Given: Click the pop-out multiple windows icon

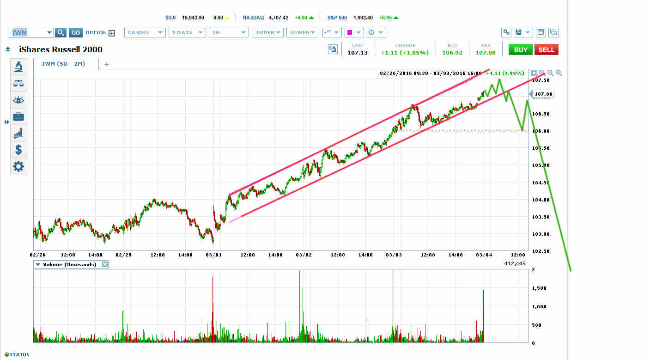Looking at the screenshot, I should (553, 33).
